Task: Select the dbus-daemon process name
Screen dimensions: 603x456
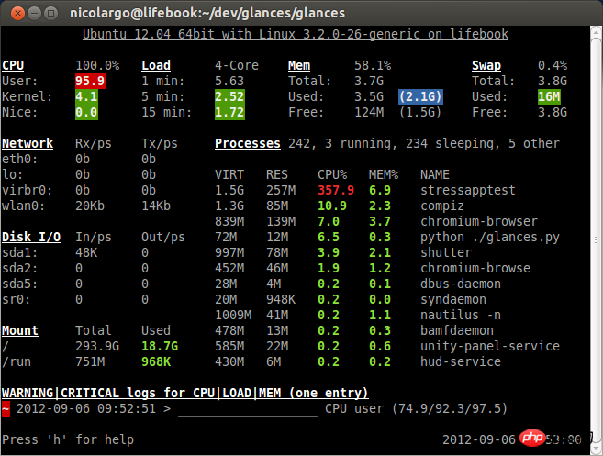Action: pyautogui.click(x=461, y=284)
